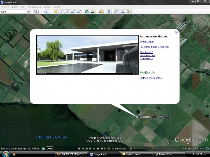Click the Aquamarine House photo marker on map
Image resolution: width=210 pixels, height=157 pixels.
(137, 117)
